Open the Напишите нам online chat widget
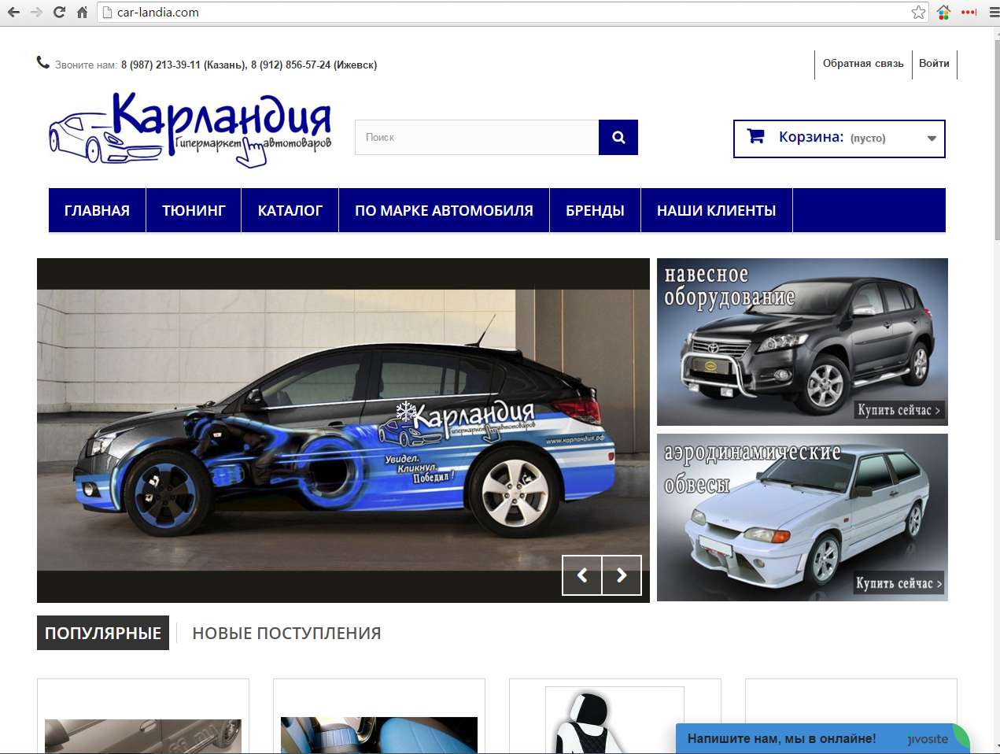 pos(821,738)
